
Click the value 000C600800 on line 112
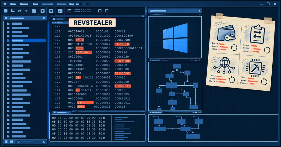(124, 36)
